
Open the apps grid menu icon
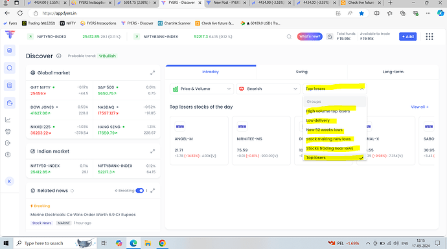point(430,36)
